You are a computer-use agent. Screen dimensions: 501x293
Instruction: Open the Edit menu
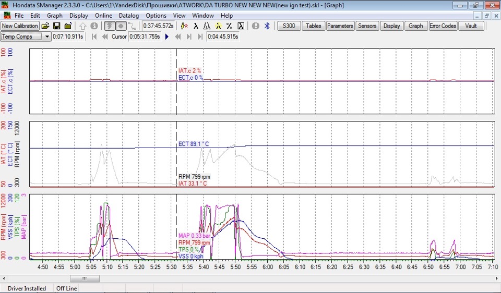(x=35, y=15)
